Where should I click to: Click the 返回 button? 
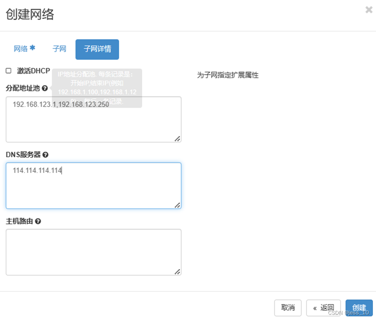323,308
